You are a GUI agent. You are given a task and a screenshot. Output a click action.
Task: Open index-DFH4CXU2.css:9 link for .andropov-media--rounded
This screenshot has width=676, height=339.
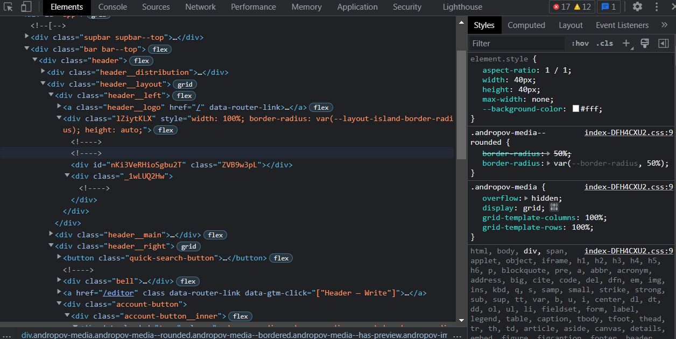tap(629, 132)
